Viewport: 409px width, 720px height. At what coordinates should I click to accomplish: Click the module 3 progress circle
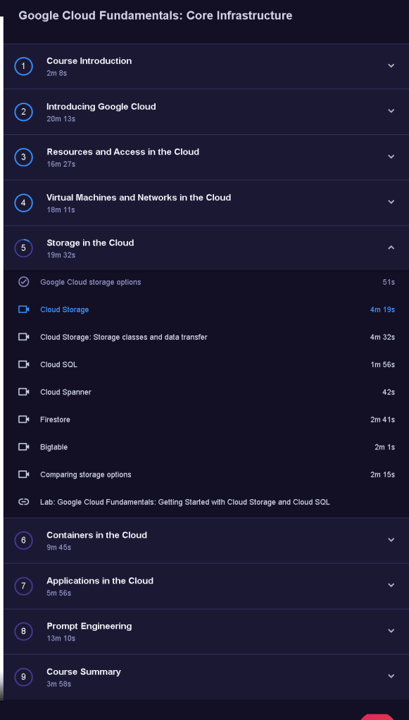click(23, 157)
